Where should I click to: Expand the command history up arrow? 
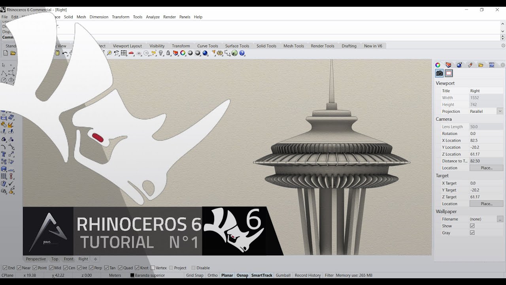503,24
